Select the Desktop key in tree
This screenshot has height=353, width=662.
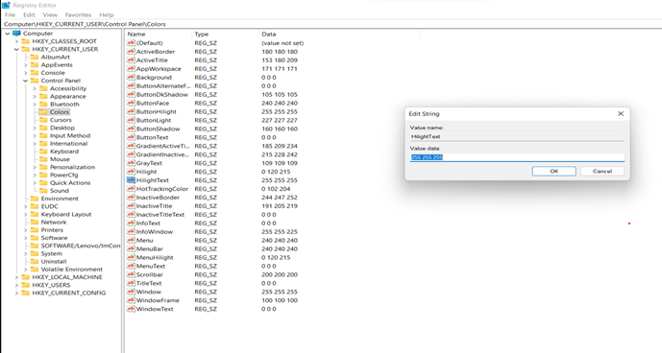coord(62,128)
